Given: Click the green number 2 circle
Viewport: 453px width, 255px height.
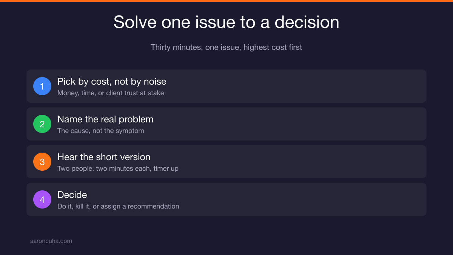Looking at the screenshot, I should [x=42, y=124].
